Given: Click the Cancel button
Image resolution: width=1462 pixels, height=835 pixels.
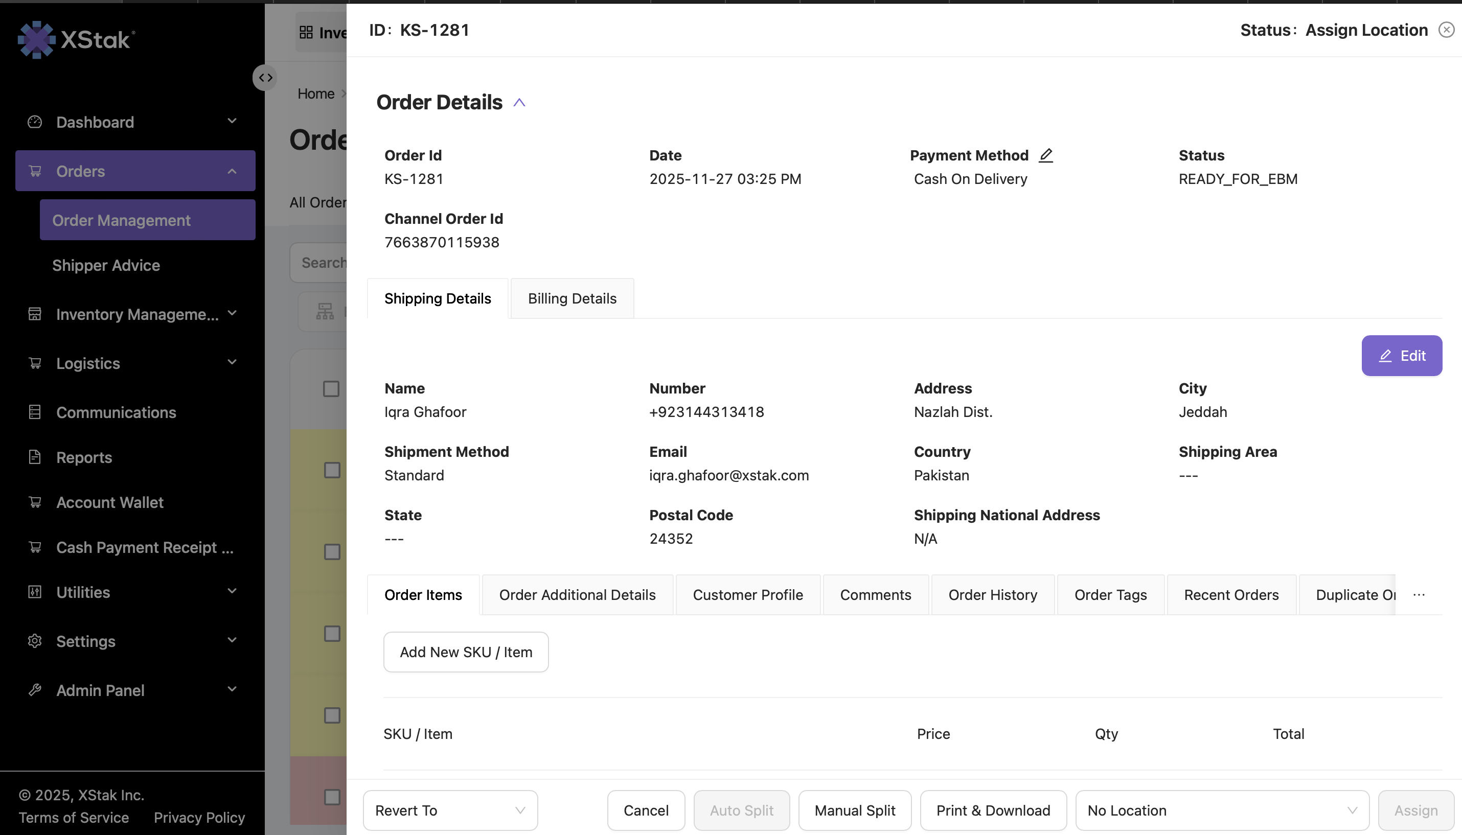Looking at the screenshot, I should (646, 810).
